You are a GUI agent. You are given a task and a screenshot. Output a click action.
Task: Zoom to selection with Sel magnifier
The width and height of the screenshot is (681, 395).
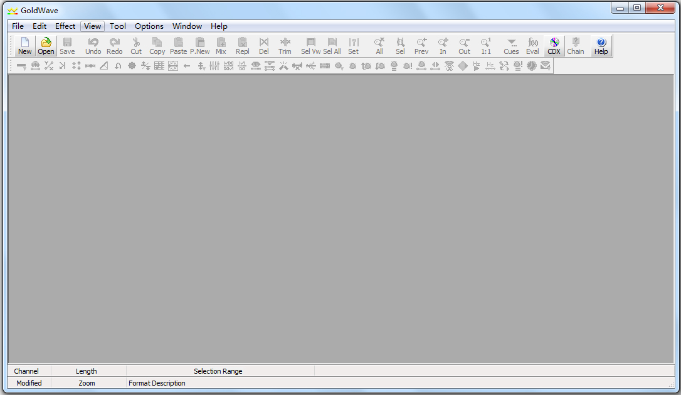(x=401, y=46)
